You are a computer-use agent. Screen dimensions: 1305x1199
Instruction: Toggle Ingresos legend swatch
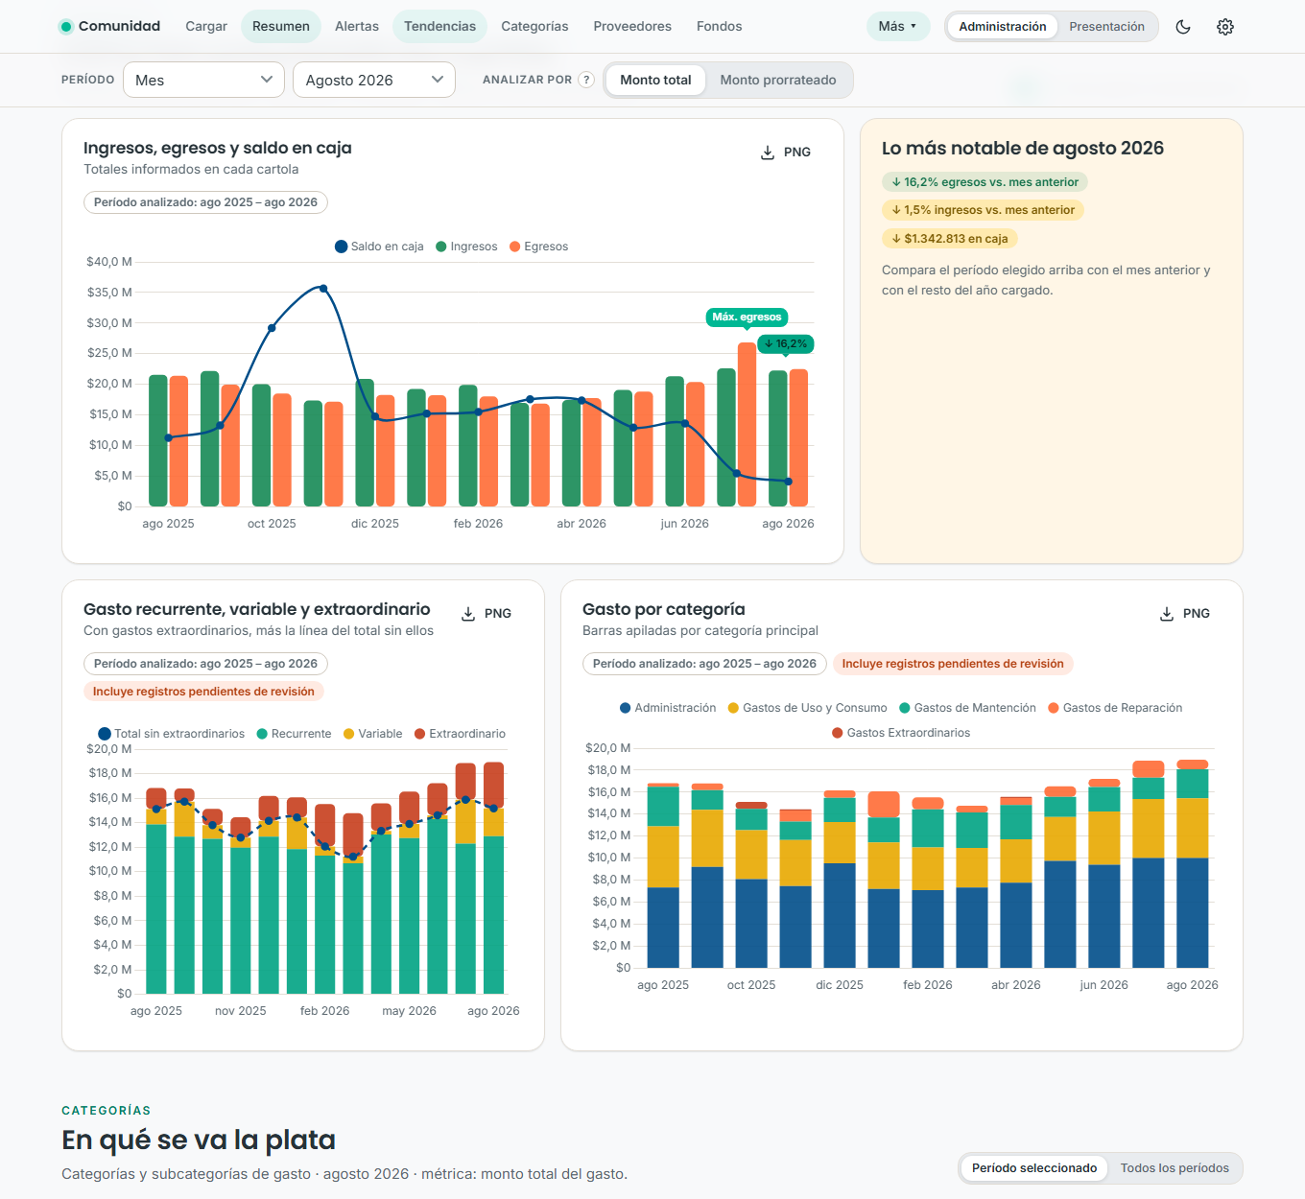click(441, 247)
